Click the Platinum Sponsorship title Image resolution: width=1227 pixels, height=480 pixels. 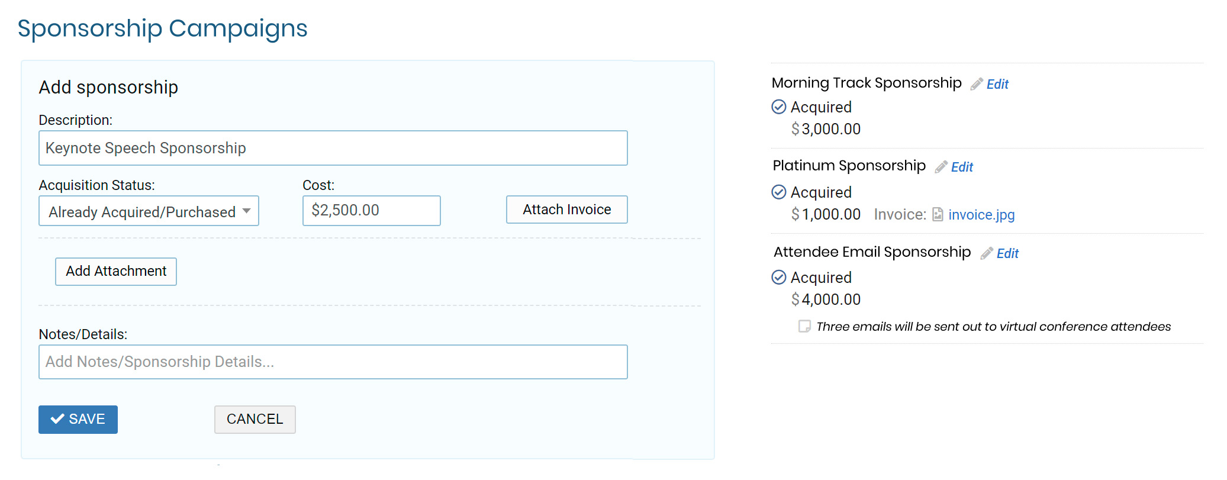point(849,166)
